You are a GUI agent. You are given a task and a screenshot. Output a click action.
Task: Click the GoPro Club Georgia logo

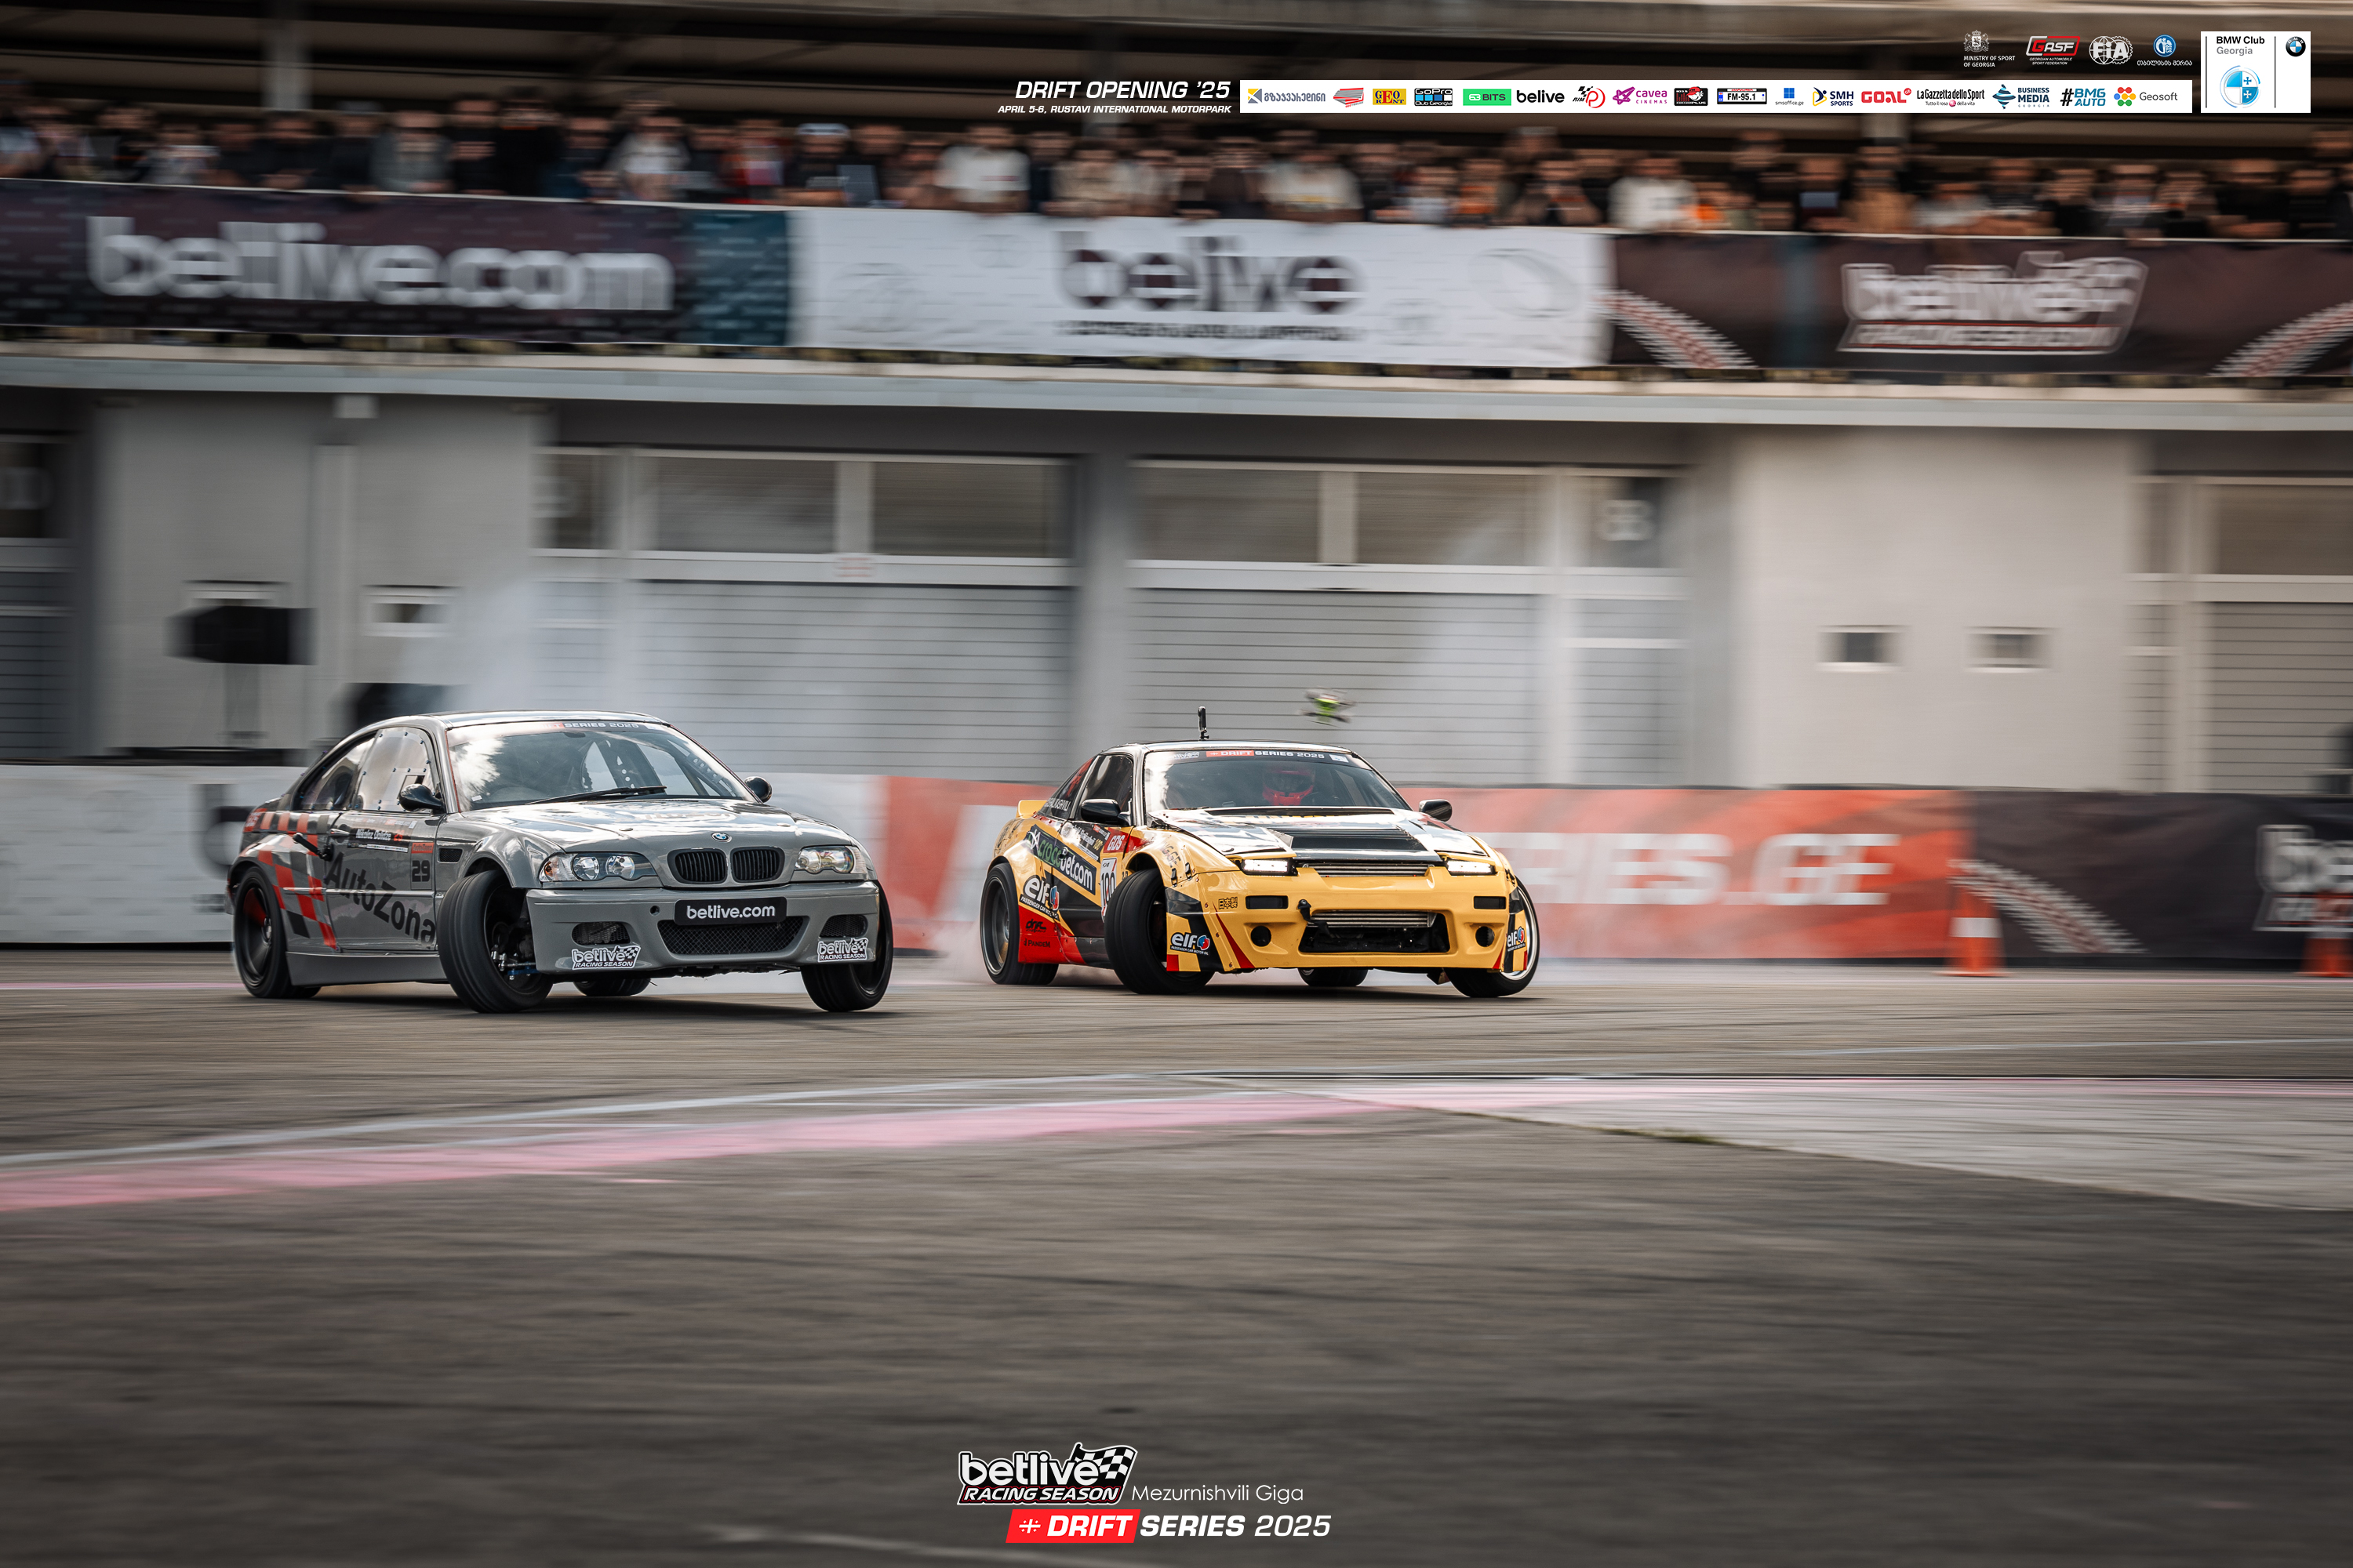(x=1433, y=97)
